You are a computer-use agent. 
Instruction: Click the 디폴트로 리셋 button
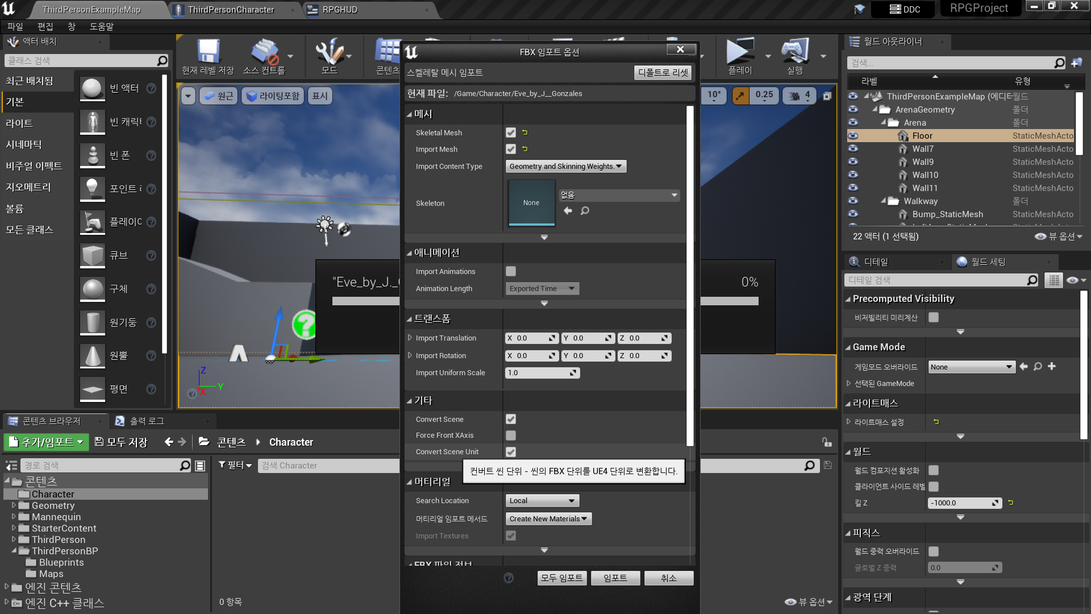(x=663, y=73)
